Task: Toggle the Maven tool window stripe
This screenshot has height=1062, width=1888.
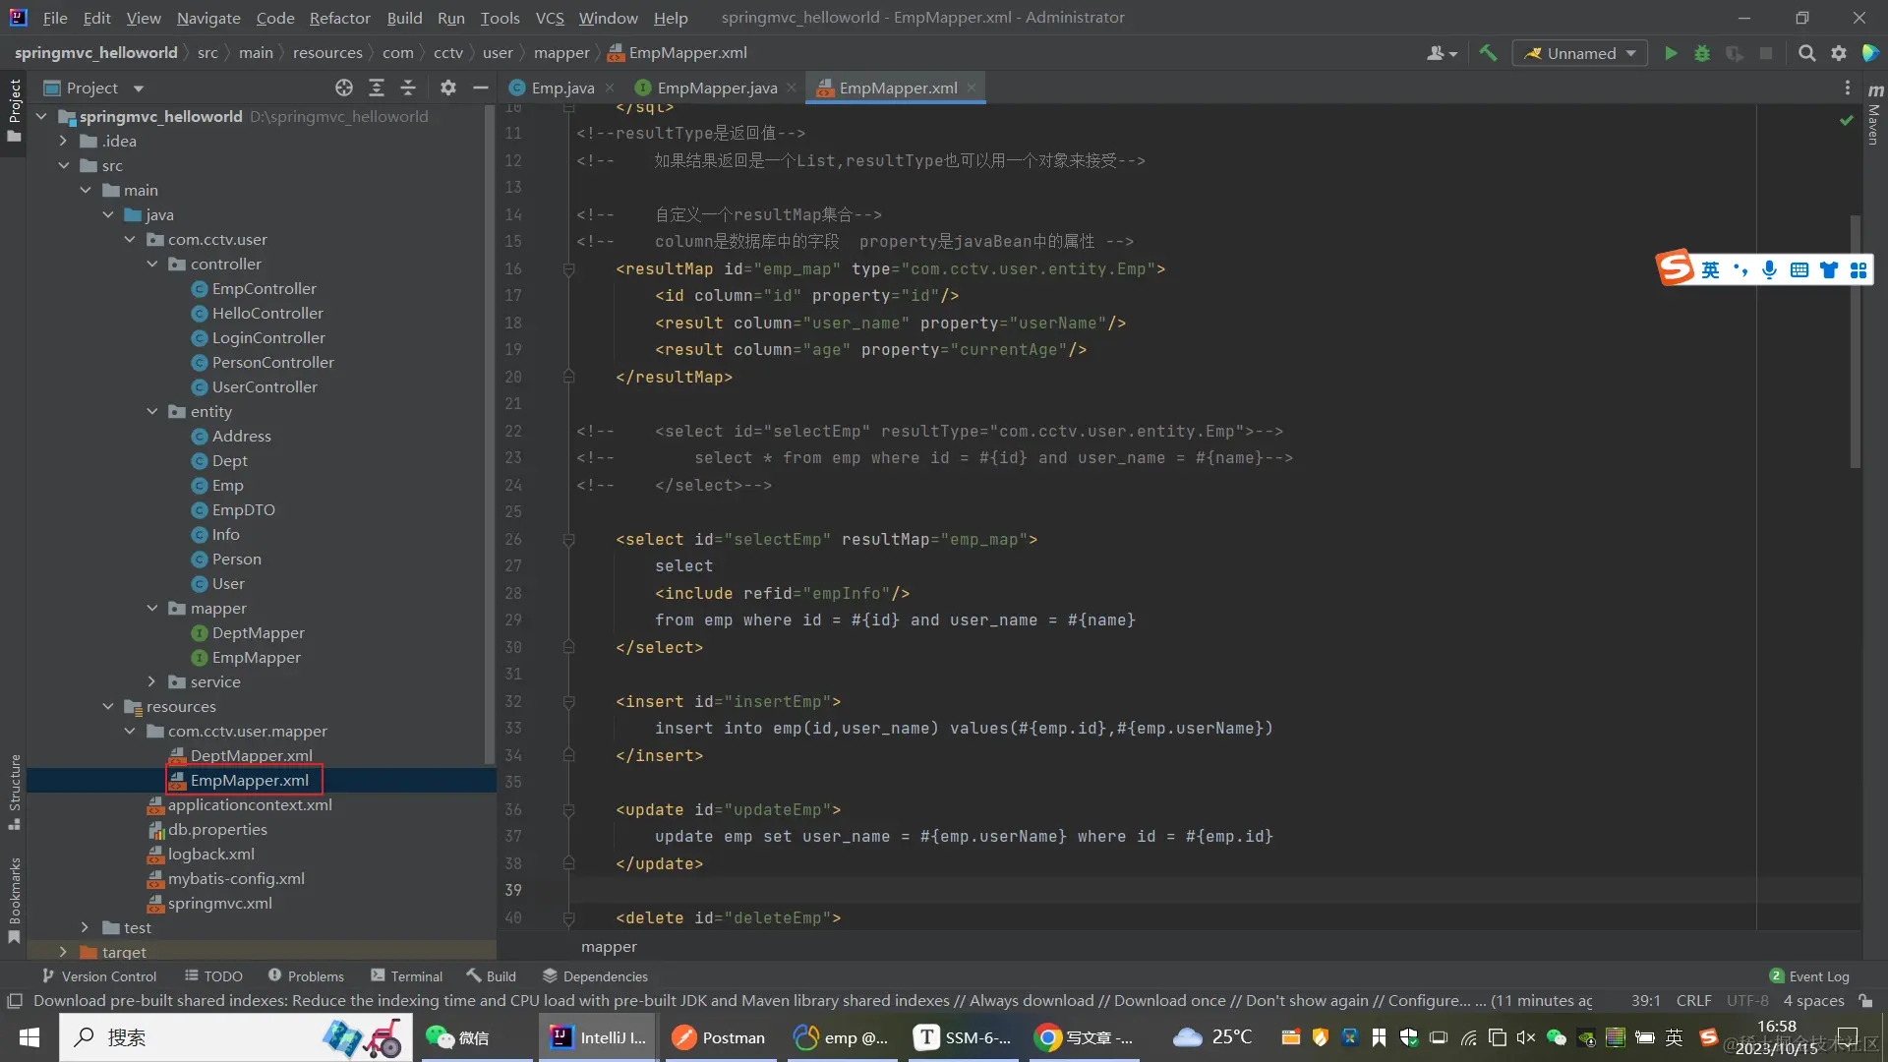Action: [1874, 116]
